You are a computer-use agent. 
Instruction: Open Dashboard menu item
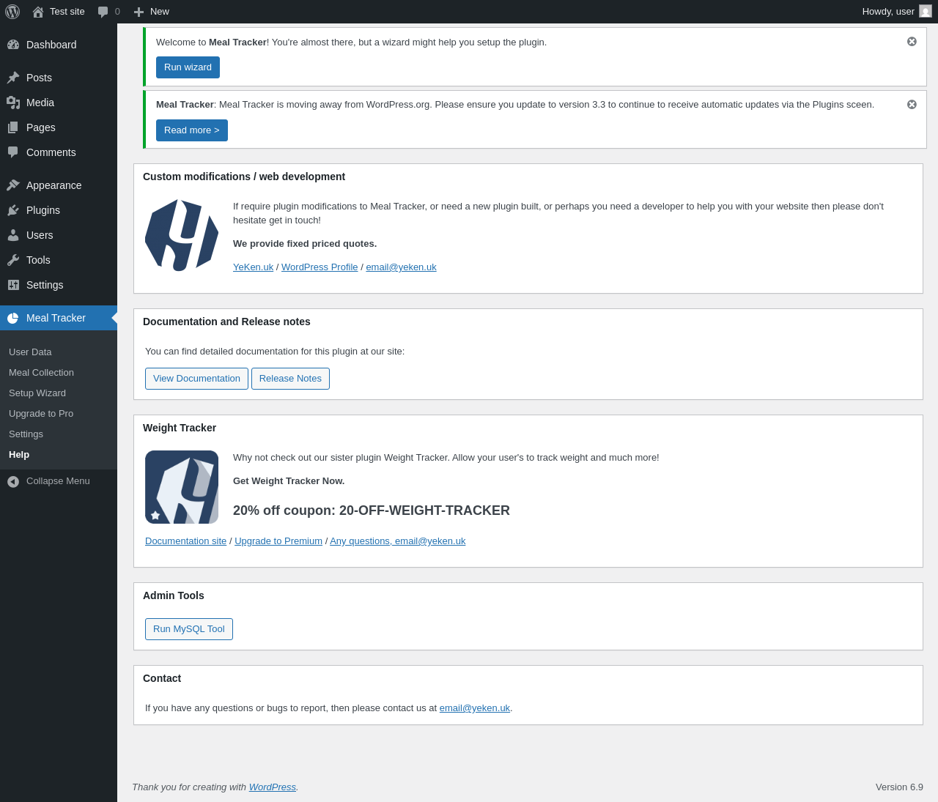51,45
